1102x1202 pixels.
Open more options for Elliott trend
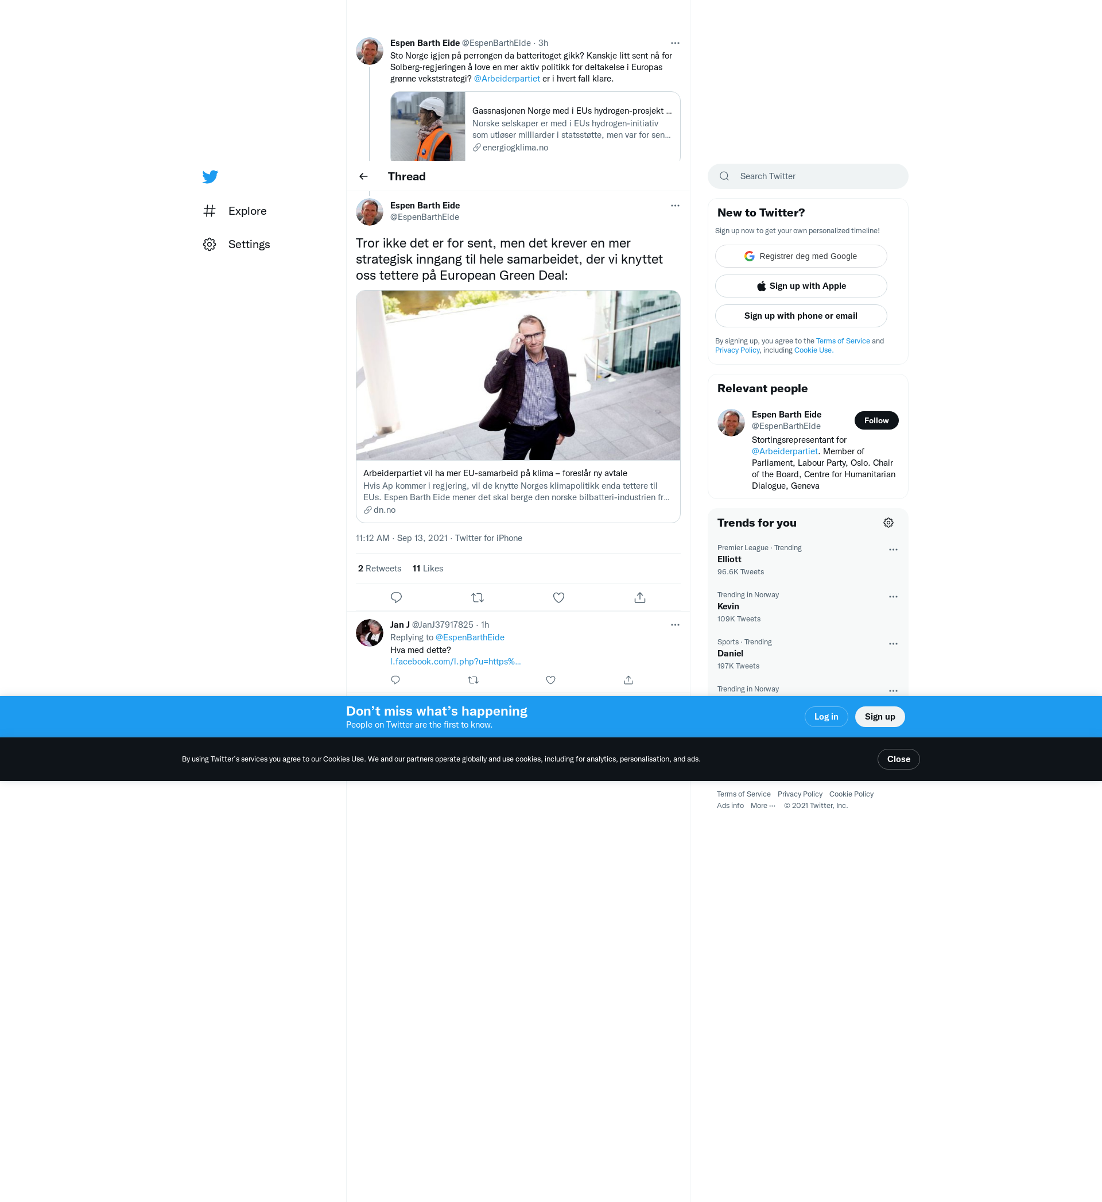pos(893,550)
